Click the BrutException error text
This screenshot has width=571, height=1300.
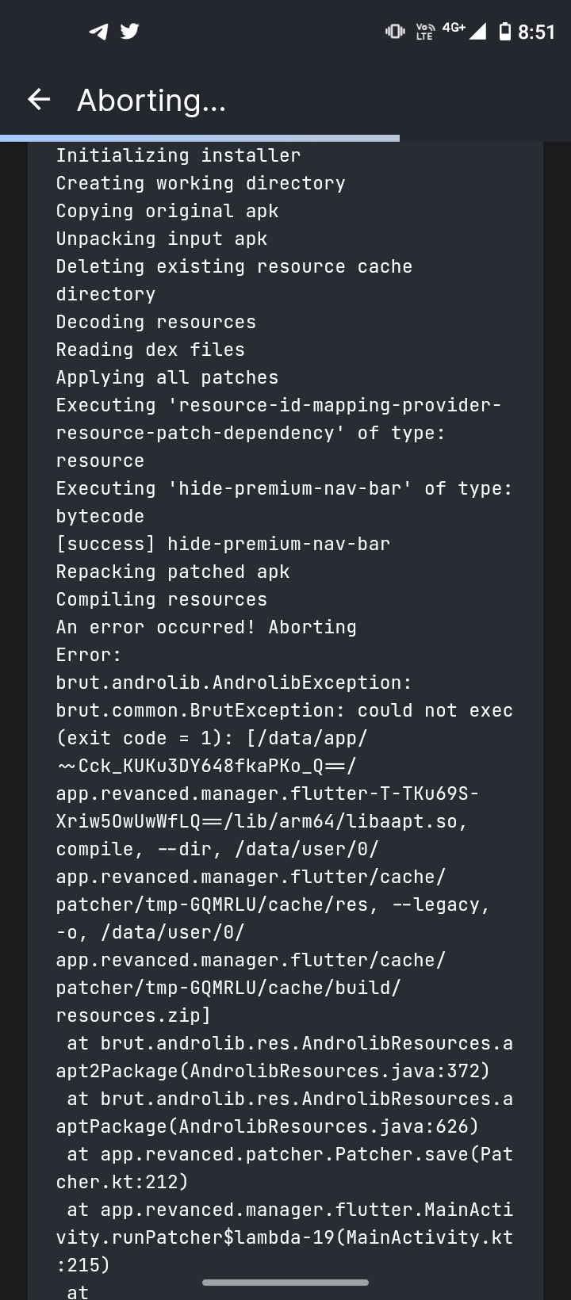tap(284, 709)
